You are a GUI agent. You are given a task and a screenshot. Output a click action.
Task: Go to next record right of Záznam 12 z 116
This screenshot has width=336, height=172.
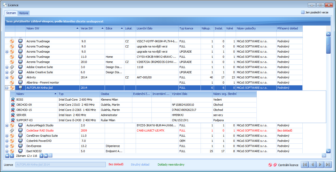point(41,155)
